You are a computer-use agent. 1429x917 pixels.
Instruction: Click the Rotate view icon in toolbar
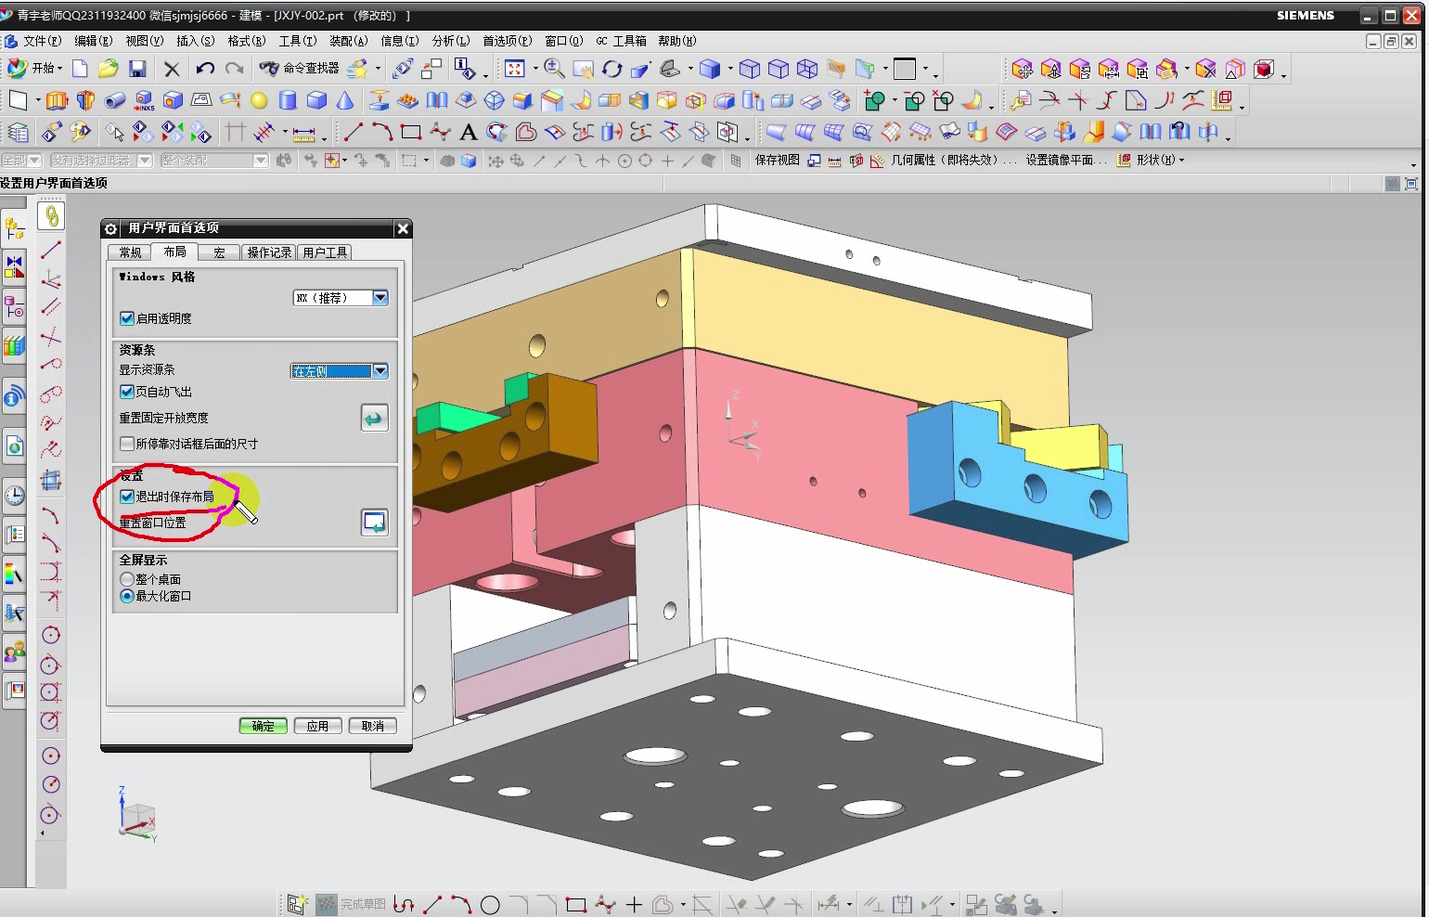[612, 69]
